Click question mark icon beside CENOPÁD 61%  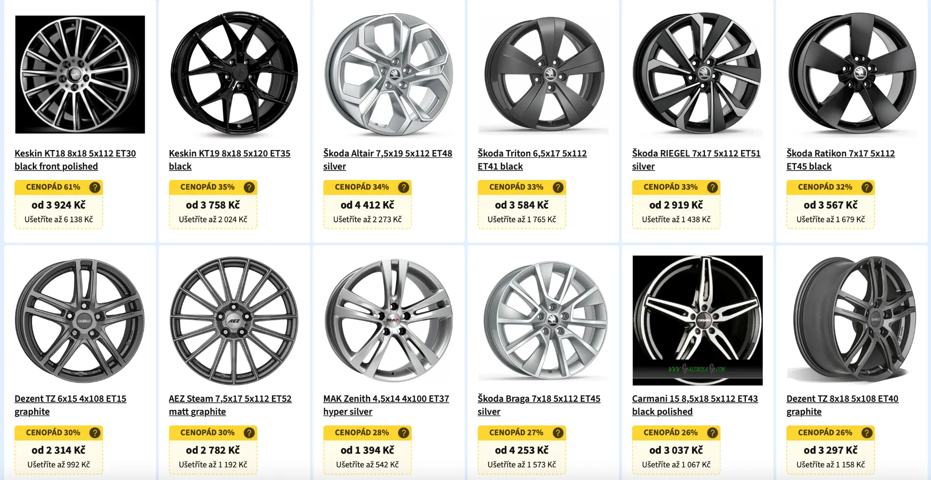pos(95,187)
